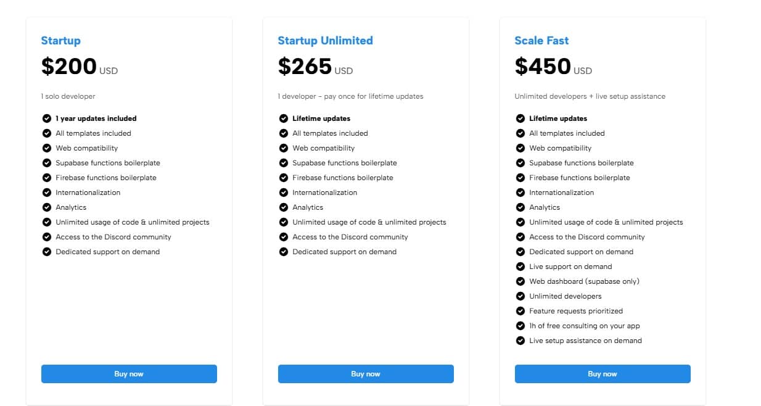Click the $450 USD price in Scale Fast

tap(552, 66)
